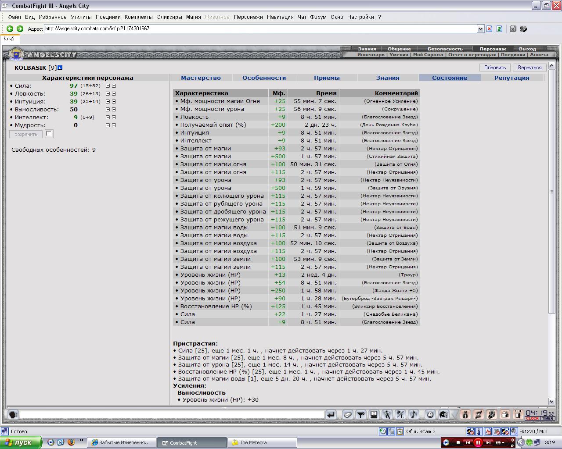This screenshot has height=449, width=562.
Task: Click the page vertical scrollbar down arrow
Action: pos(552,401)
